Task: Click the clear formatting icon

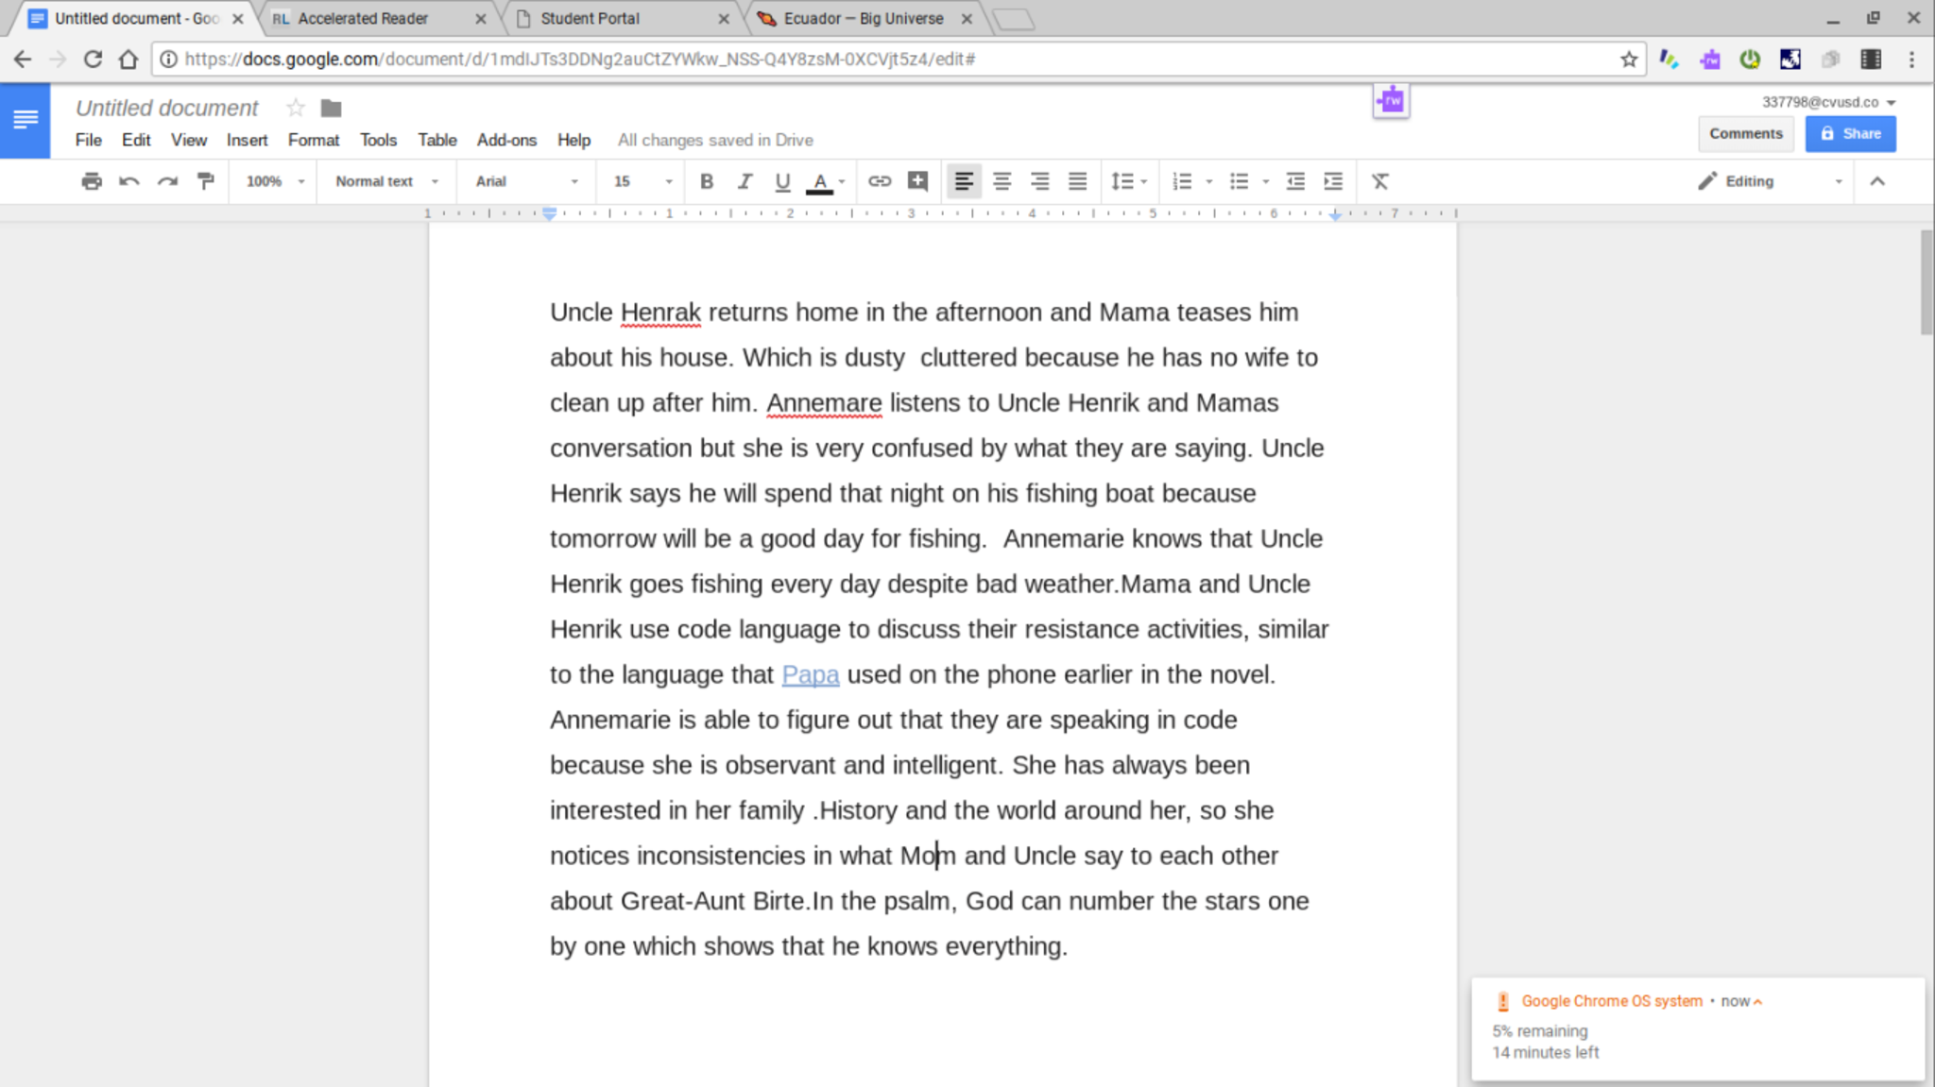Action: [x=1379, y=181]
